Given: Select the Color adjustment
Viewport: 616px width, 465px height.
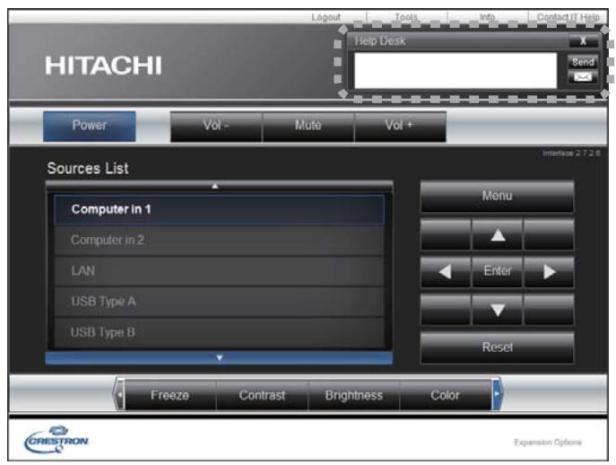Looking at the screenshot, I should 445,395.
